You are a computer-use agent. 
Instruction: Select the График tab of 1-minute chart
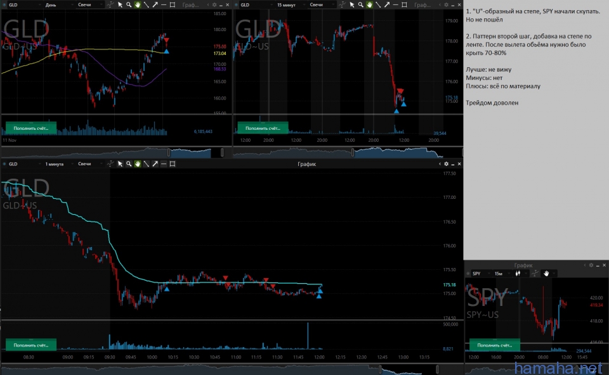(307, 164)
